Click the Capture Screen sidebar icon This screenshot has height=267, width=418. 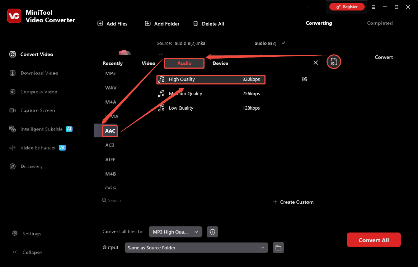coord(13,111)
